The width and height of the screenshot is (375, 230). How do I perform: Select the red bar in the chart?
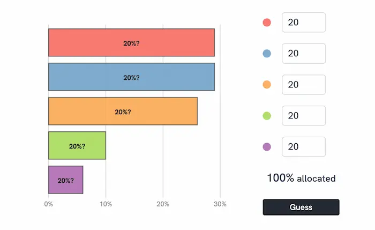131,42
